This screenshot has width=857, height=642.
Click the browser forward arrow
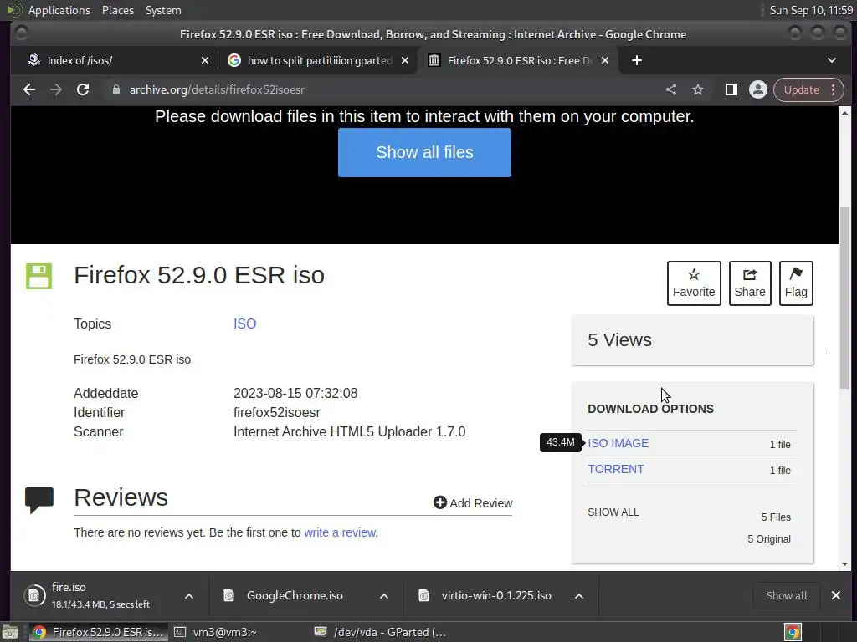tap(56, 89)
